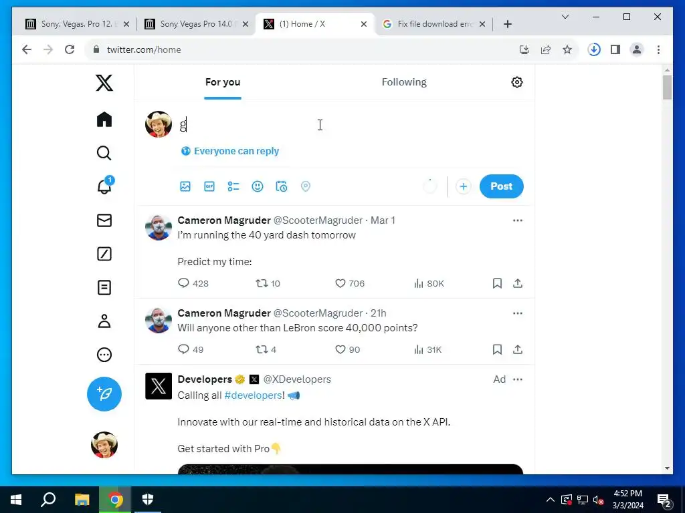Click the round blue compose post button
Screen dimensions: 685x513
point(104,394)
